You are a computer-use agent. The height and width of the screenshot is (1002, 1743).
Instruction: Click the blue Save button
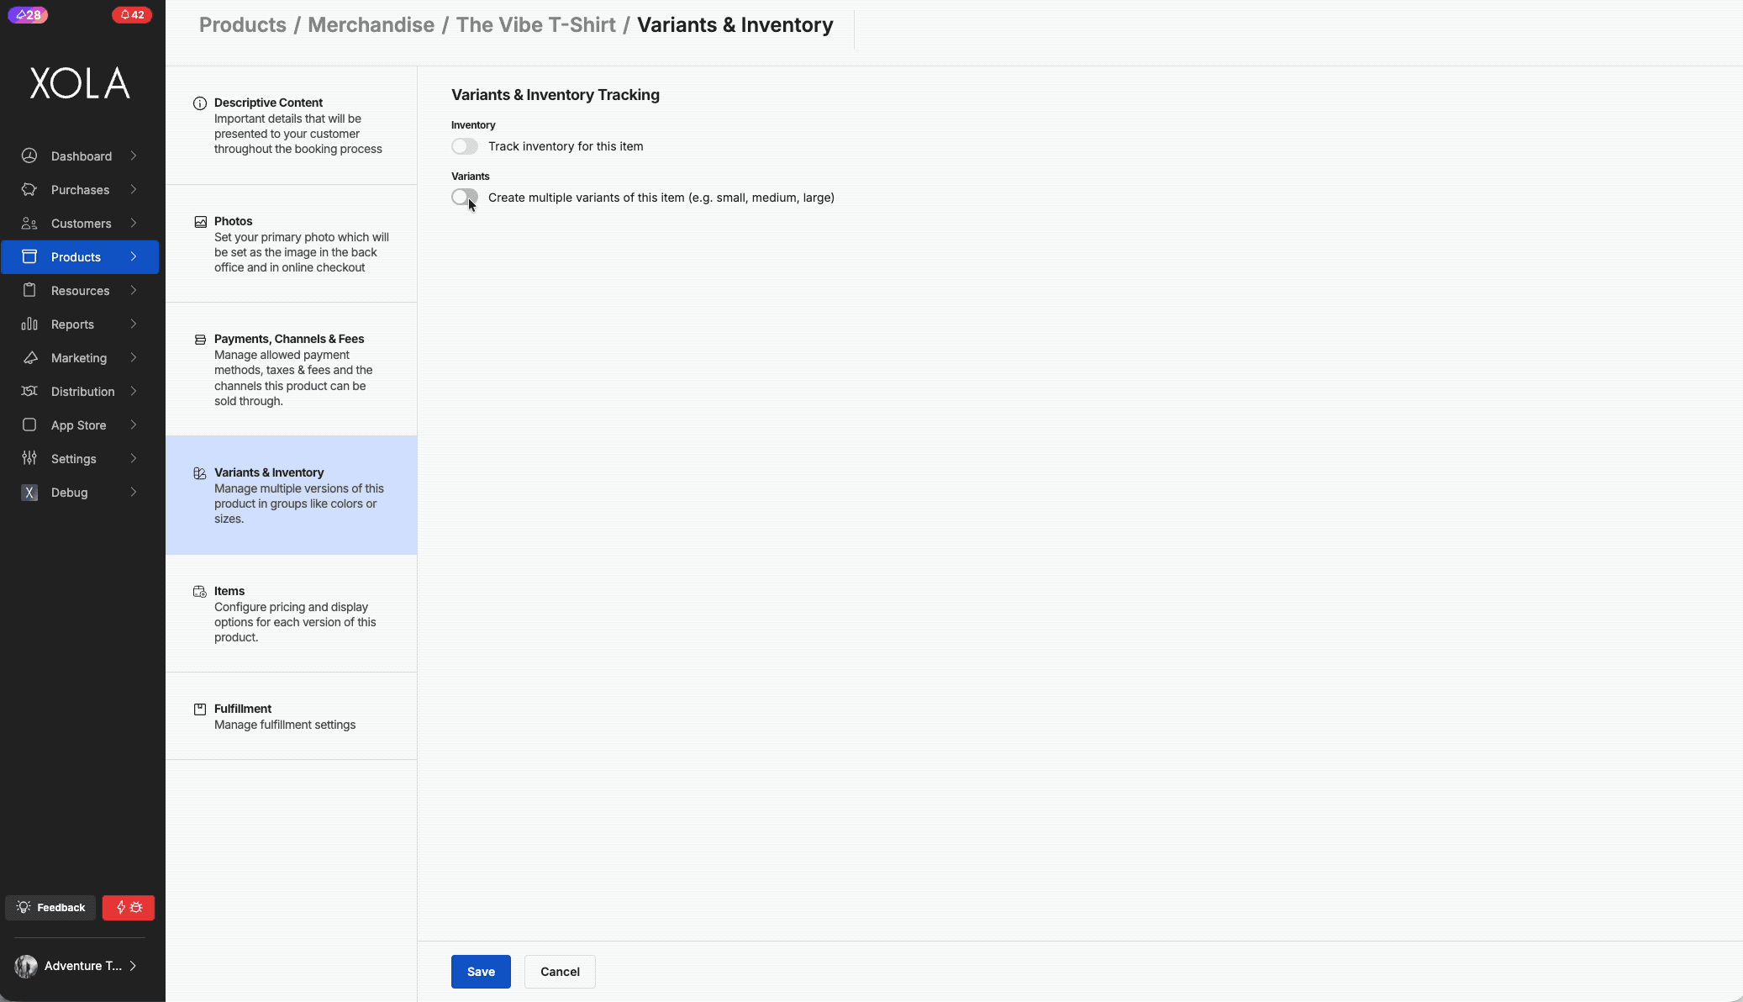coord(481,972)
